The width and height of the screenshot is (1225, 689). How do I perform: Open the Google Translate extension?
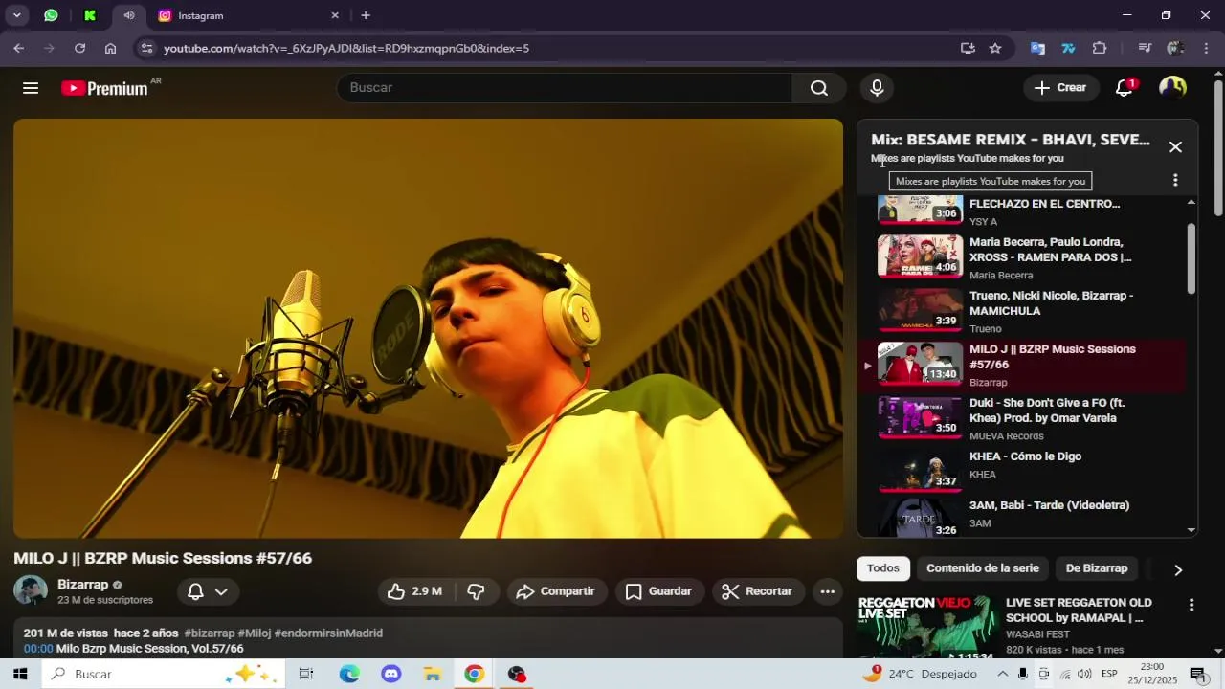click(1037, 48)
